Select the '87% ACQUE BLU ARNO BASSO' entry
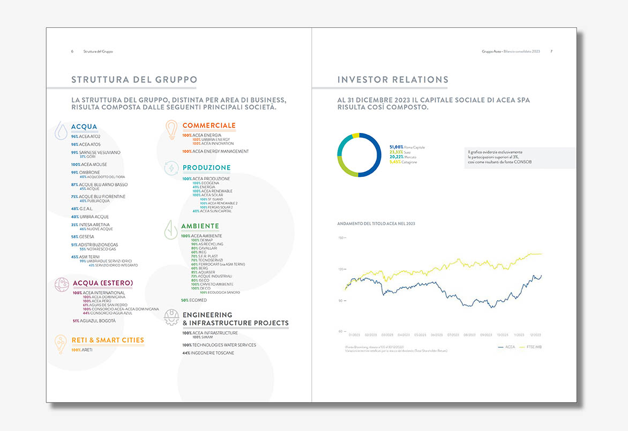Viewport: 628px width, 431px height. [99, 184]
